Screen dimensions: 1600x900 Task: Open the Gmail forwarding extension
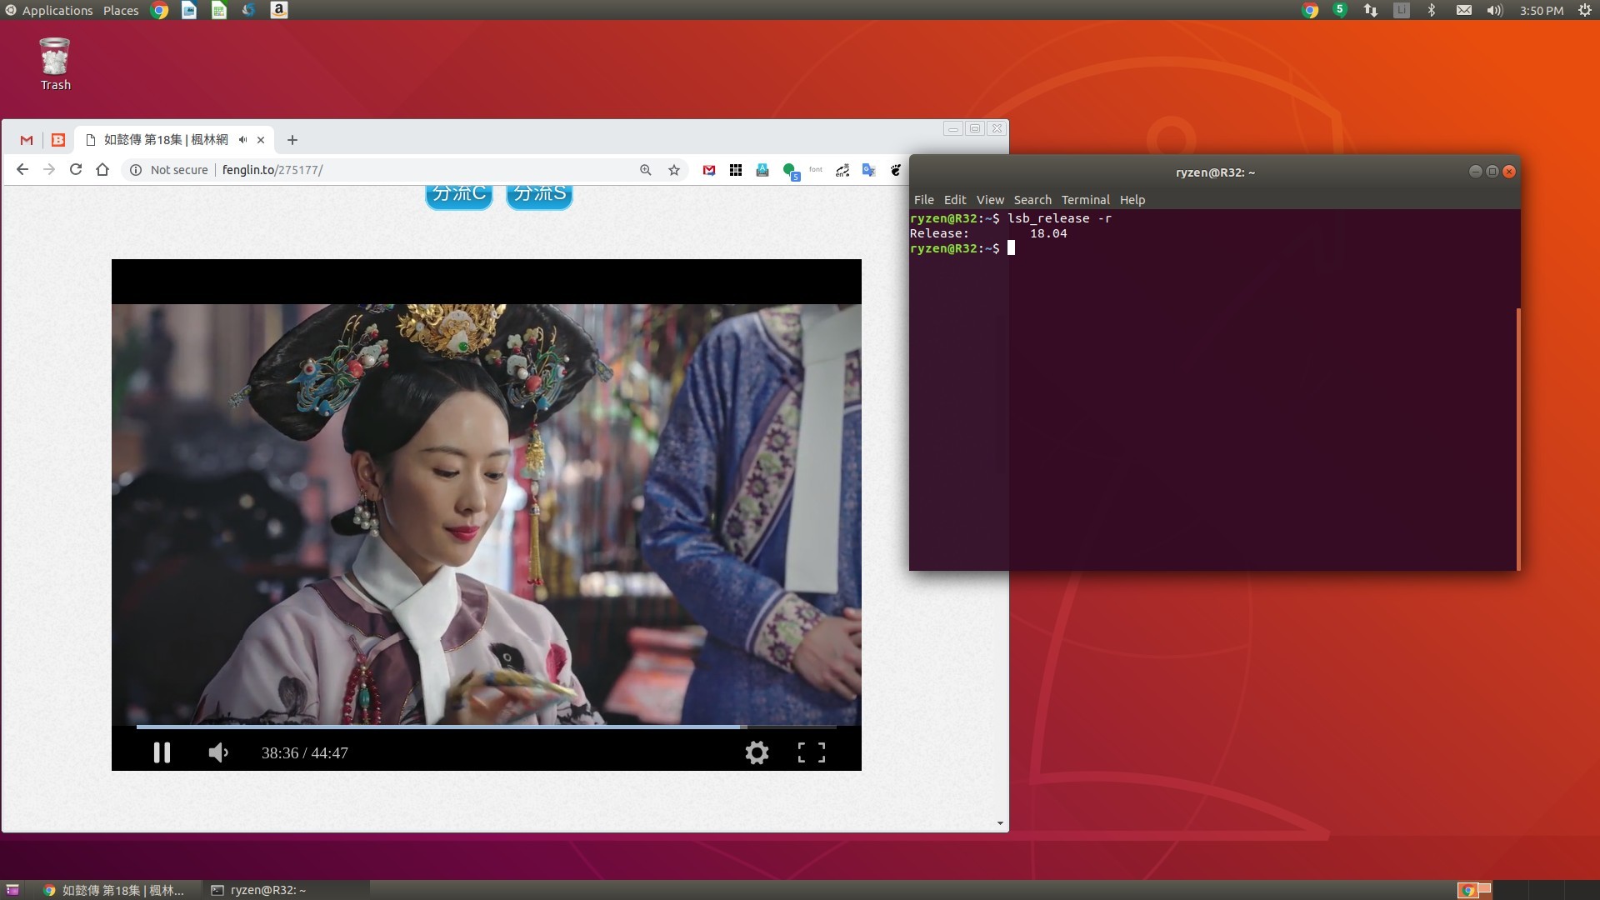tap(709, 170)
